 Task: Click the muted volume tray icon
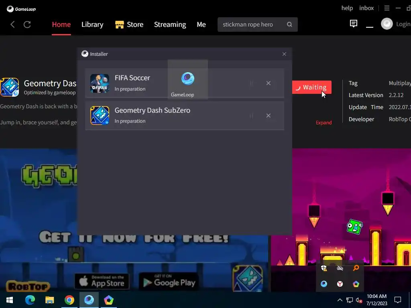359,300
